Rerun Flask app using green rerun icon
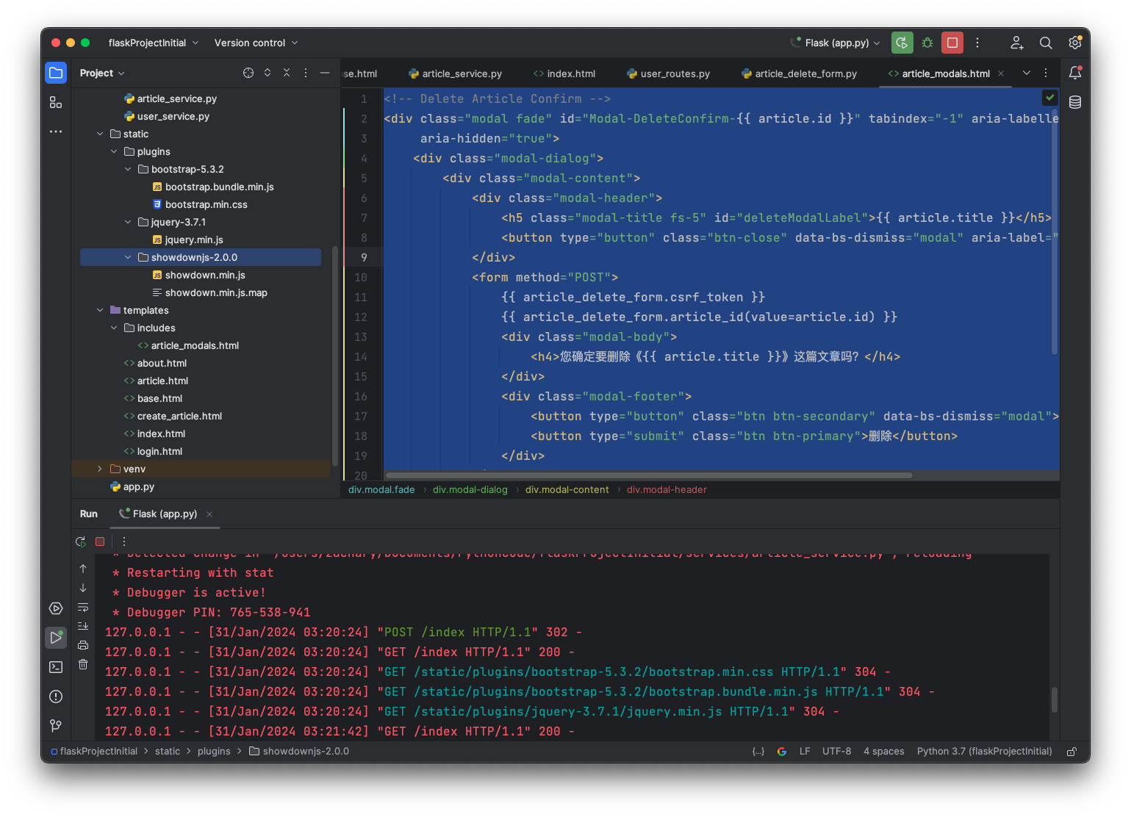 pos(902,43)
